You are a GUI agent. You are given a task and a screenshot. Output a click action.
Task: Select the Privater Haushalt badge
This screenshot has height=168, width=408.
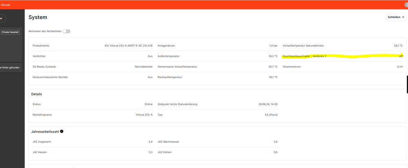[11, 32]
